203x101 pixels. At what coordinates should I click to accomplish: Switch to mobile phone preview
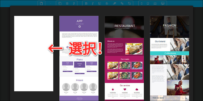(x=142, y=4)
